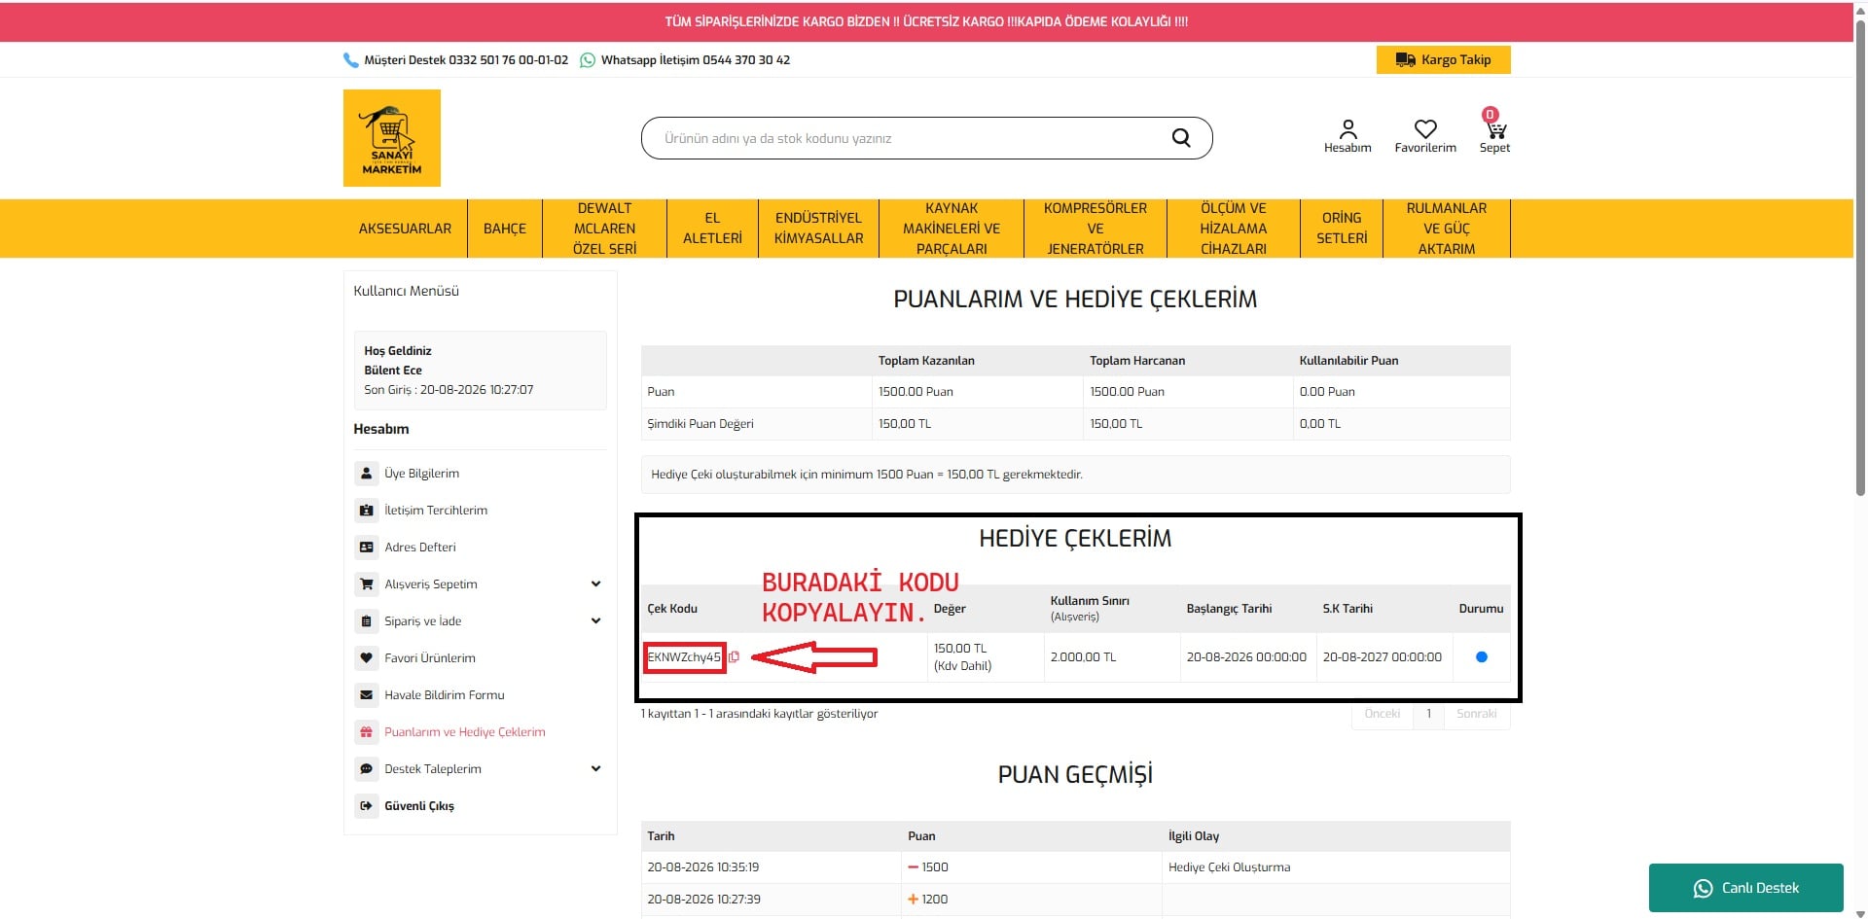Click S.K Tarihi column header

click(1347, 609)
